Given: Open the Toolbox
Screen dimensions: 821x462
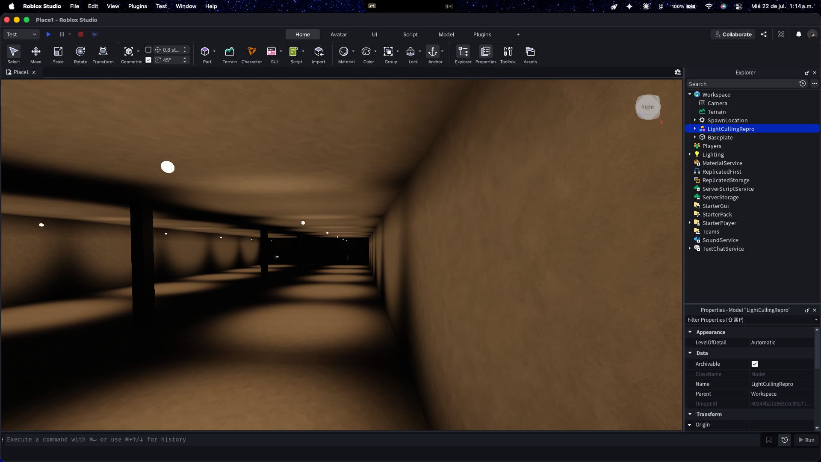Looking at the screenshot, I should 508,55.
